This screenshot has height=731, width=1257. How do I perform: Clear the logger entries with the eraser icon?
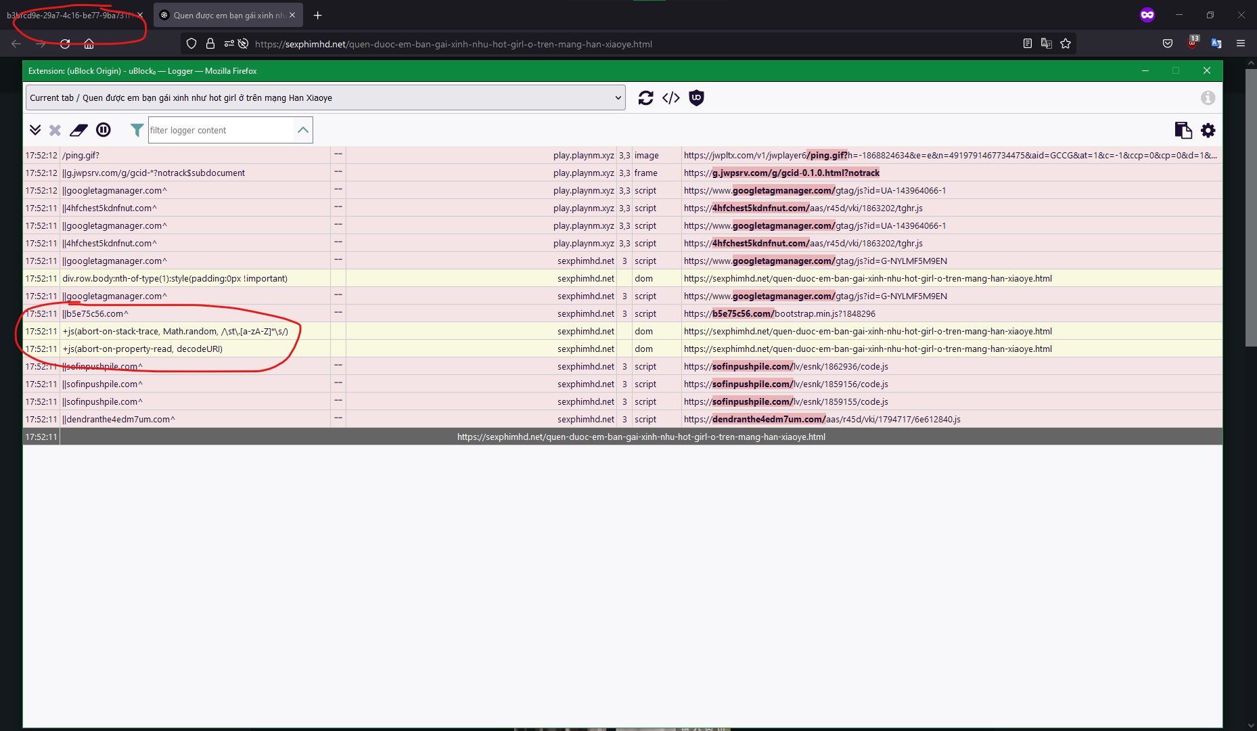point(78,130)
